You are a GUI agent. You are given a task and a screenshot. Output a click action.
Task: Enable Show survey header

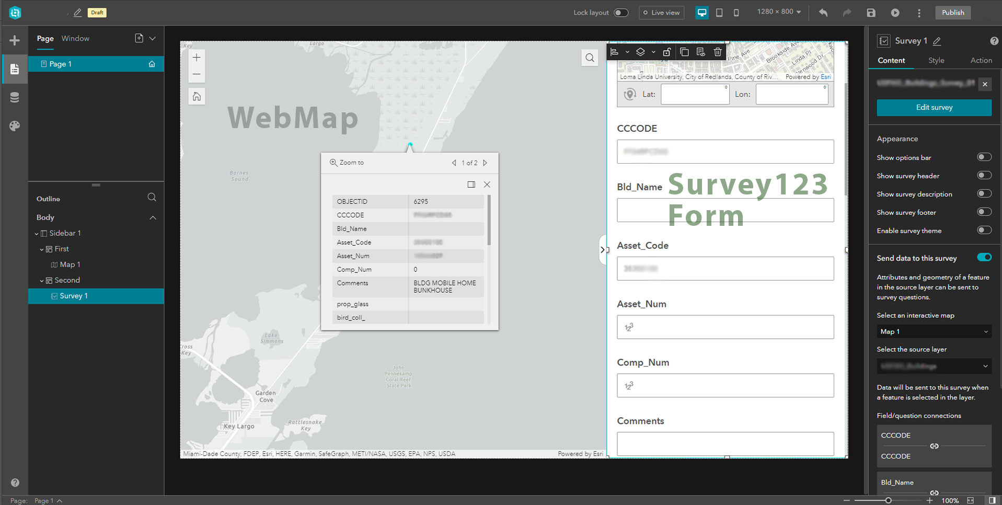click(x=984, y=176)
